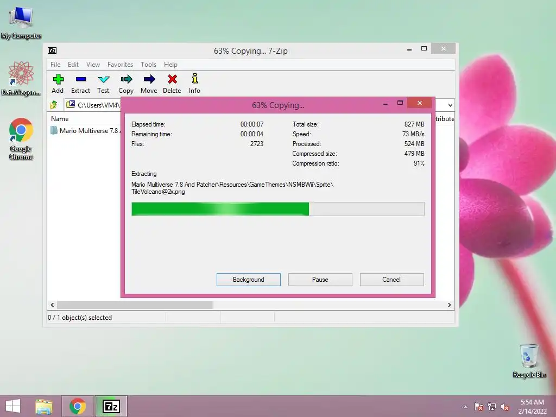
Task: Open the Windows Start button
Action: [x=13, y=406]
